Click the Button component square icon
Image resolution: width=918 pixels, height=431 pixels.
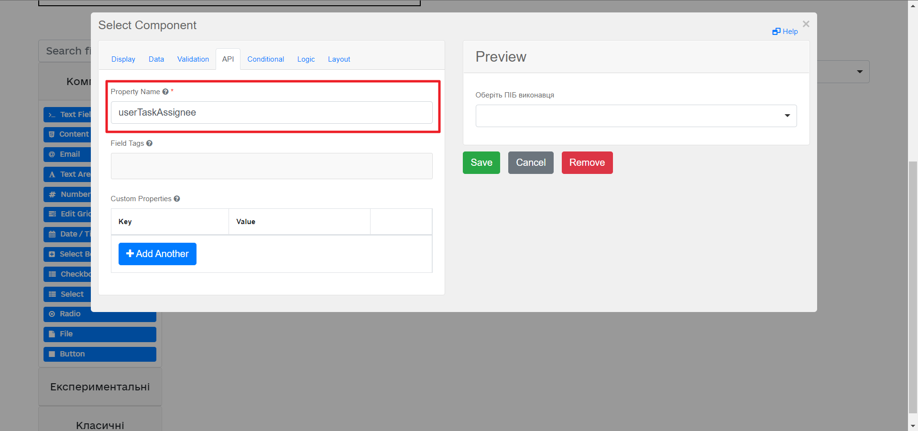point(52,354)
